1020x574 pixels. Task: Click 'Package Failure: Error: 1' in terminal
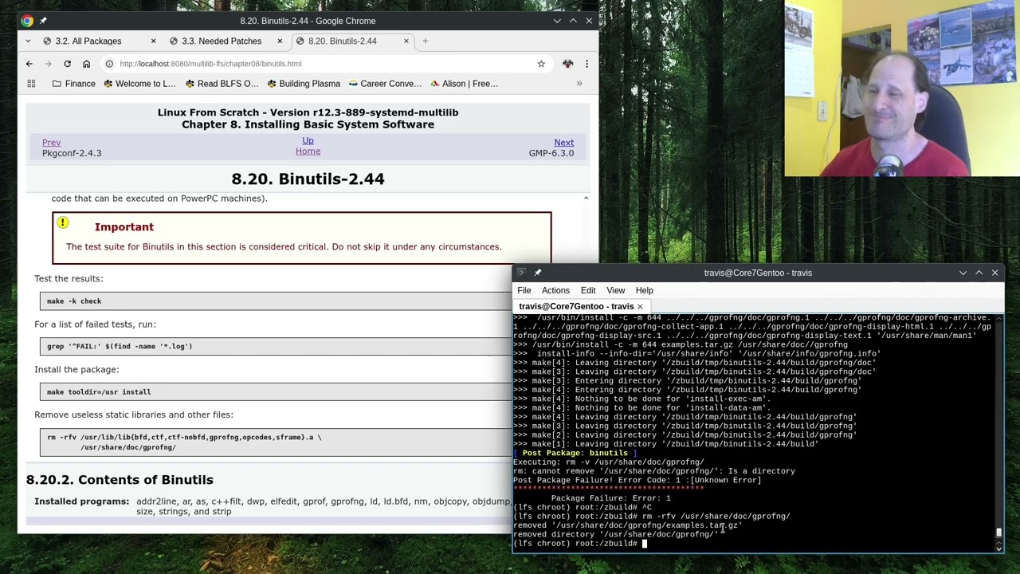610,498
